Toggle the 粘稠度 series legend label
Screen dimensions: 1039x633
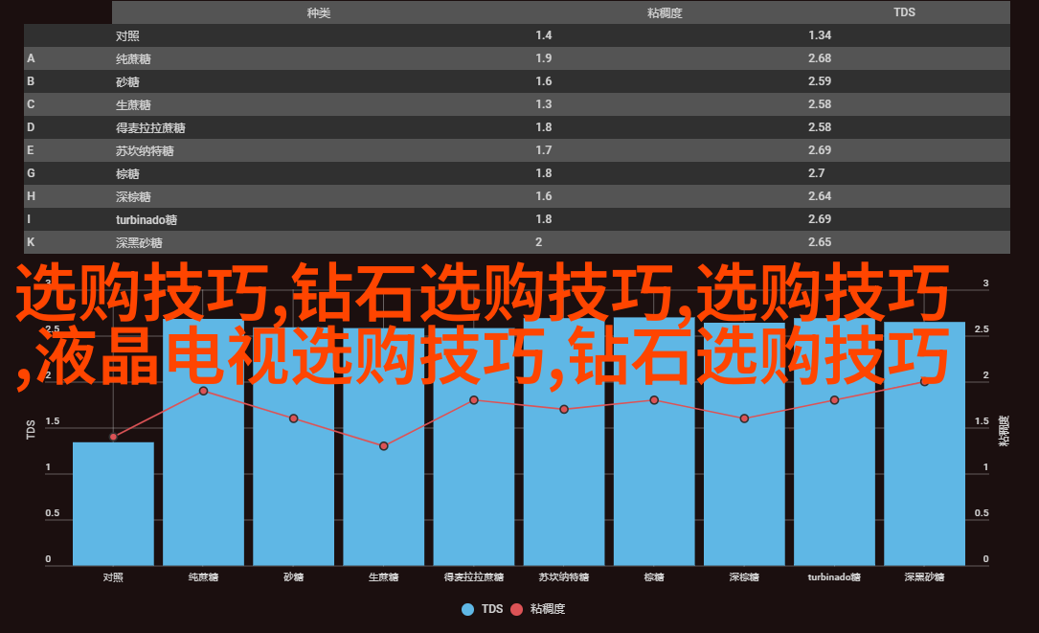(548, 609)
